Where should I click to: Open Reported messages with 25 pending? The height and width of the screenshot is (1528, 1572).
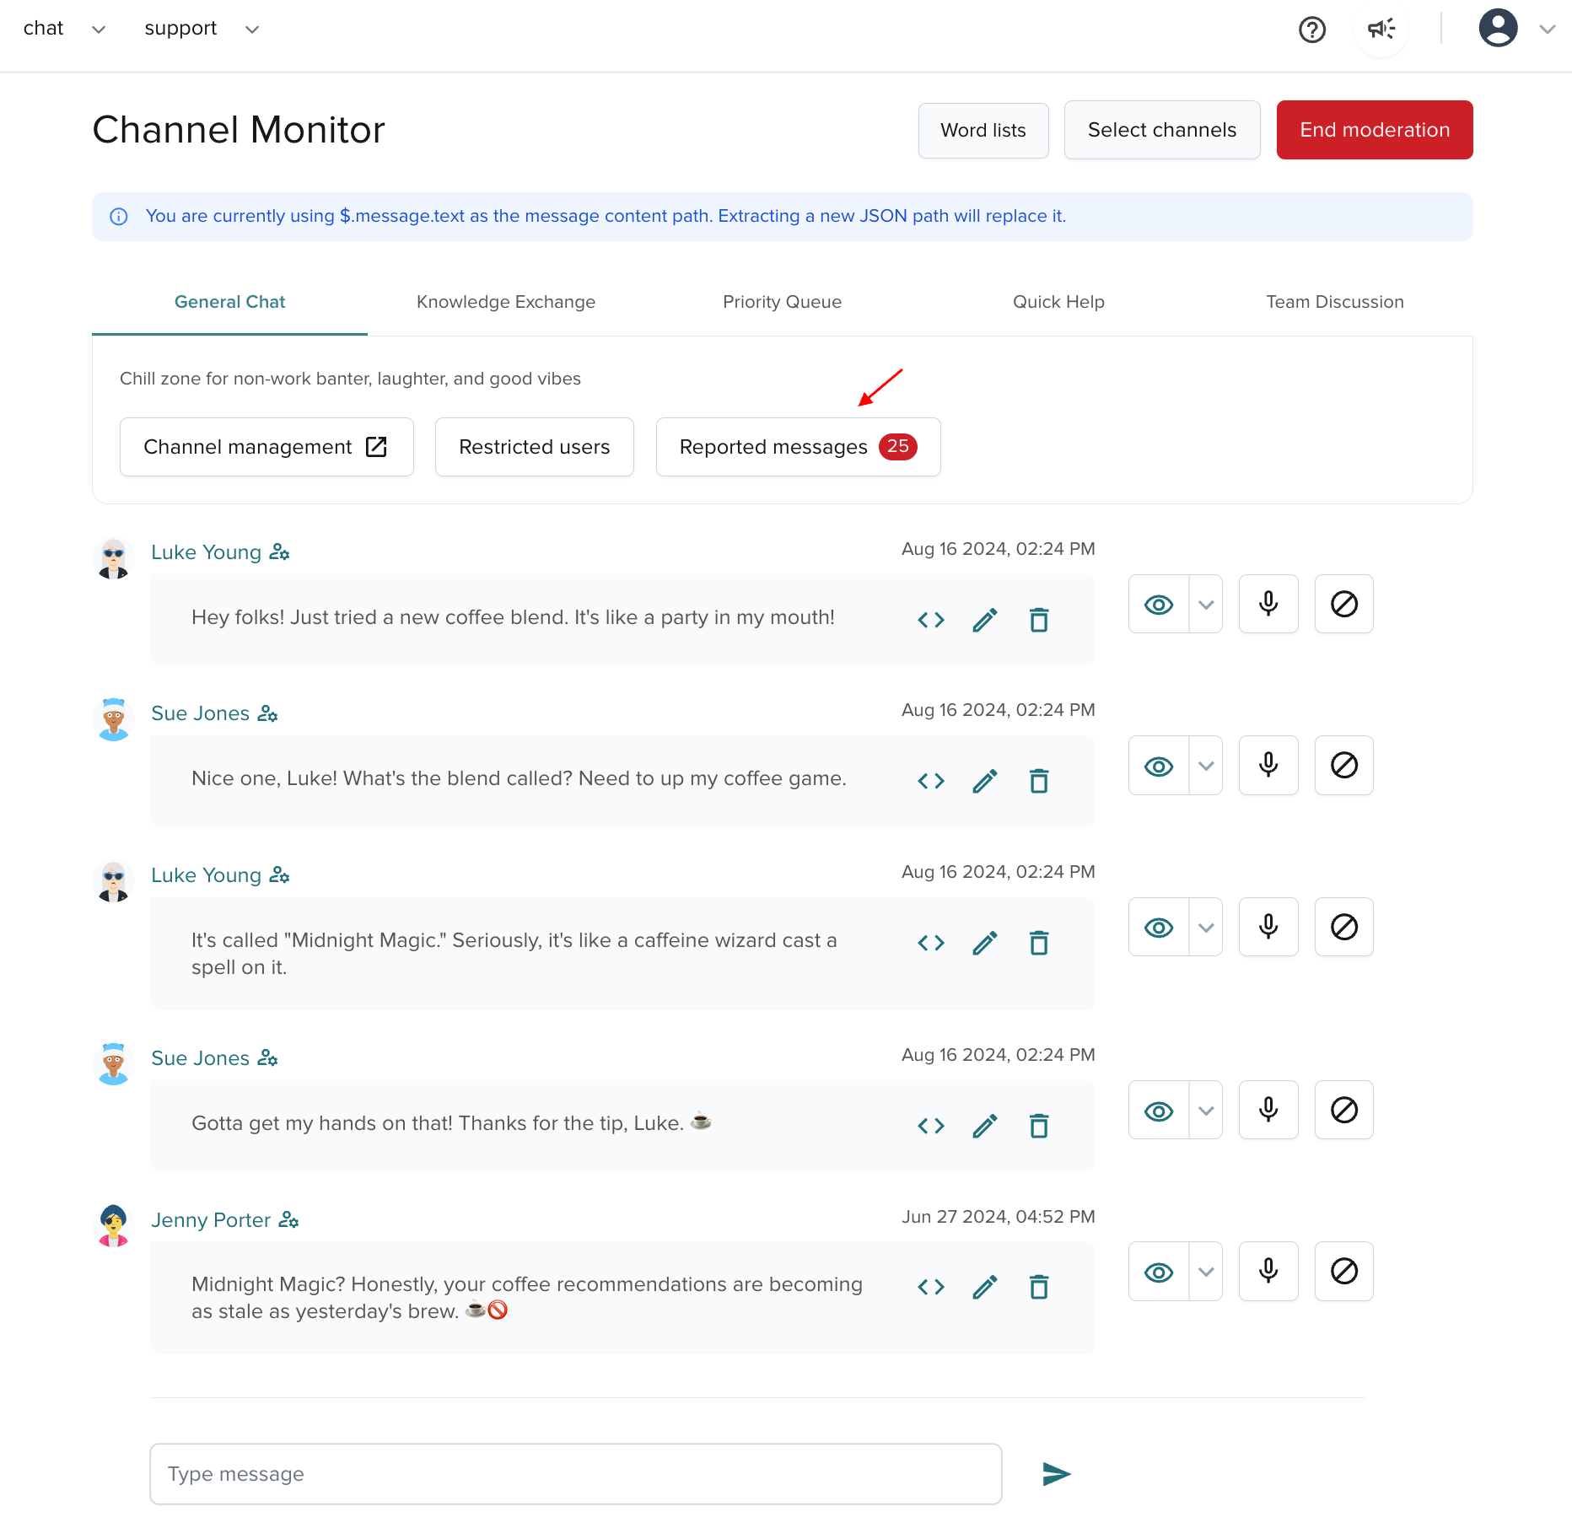(797, 447)
